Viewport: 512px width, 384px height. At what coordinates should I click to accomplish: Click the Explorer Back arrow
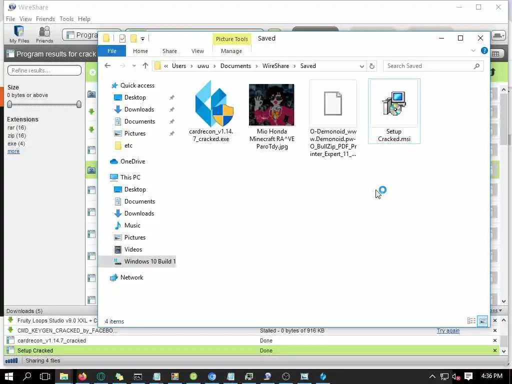coord(107,65)
